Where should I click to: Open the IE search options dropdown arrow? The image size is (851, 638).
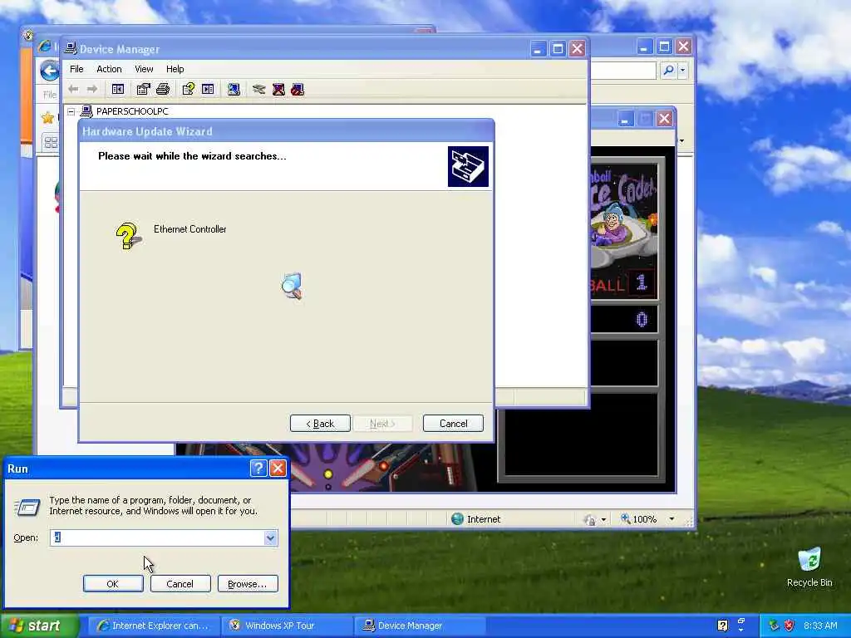pyautogui.click(x=683, y=70)
